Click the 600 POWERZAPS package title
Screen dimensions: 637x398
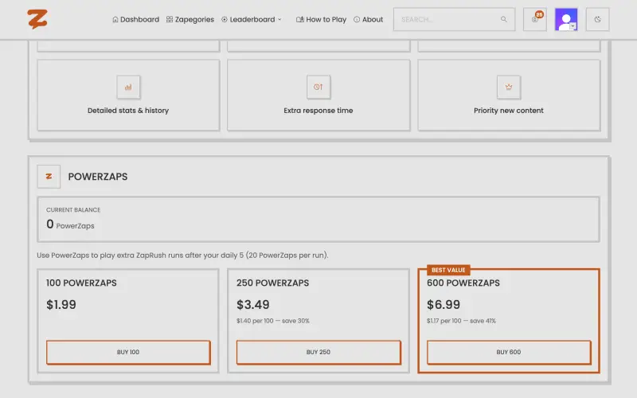463,283
